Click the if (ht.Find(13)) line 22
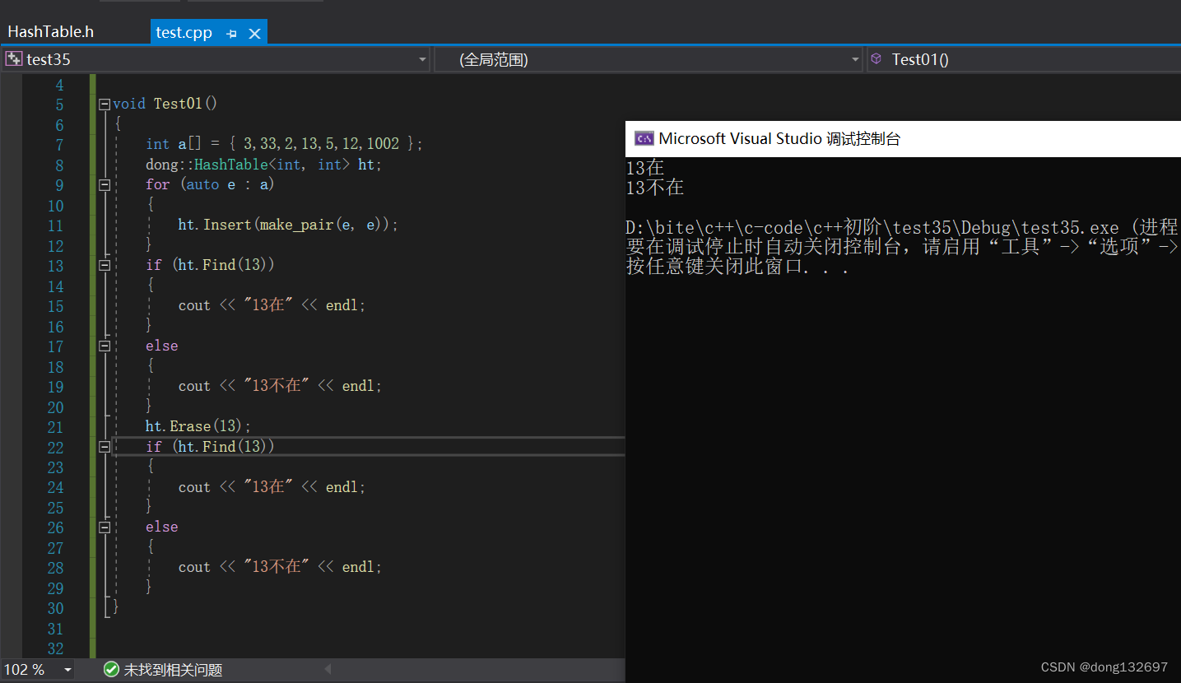1181x683 pixels. coord(210,447)
